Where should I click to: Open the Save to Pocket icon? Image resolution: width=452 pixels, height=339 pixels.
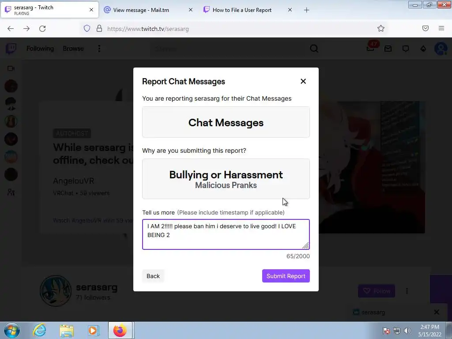click(426, 28)
